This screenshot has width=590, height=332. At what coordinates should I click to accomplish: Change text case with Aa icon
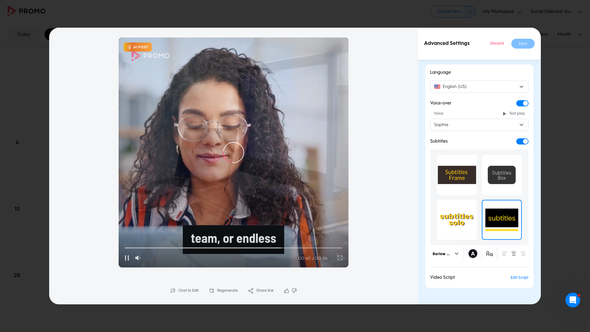490,254
